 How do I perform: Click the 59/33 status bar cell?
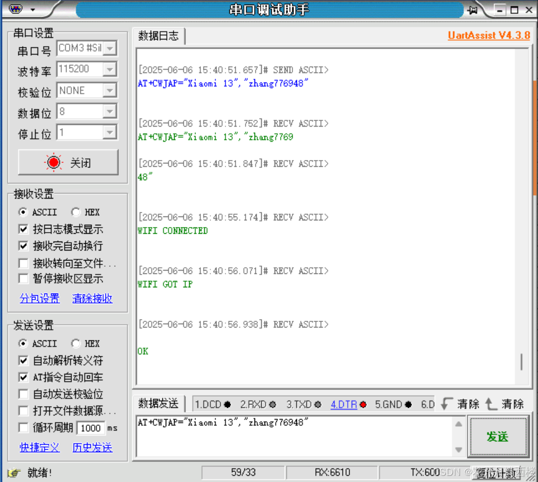pos(243,473)
